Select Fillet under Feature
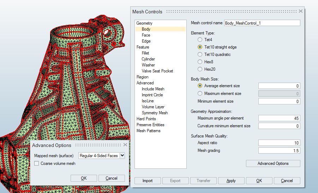318x193 pixels. (x=145, y=53)
